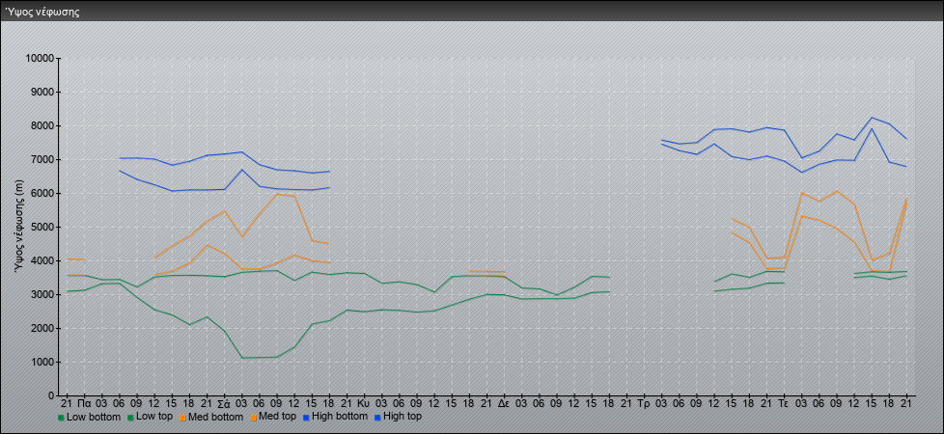
Task: Click the 'Κυ' day label on x-axis
Action: coord(364,404)
